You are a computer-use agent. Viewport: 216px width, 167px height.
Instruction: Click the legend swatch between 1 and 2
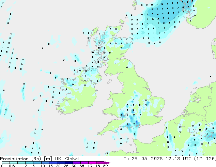coord(21,163)
